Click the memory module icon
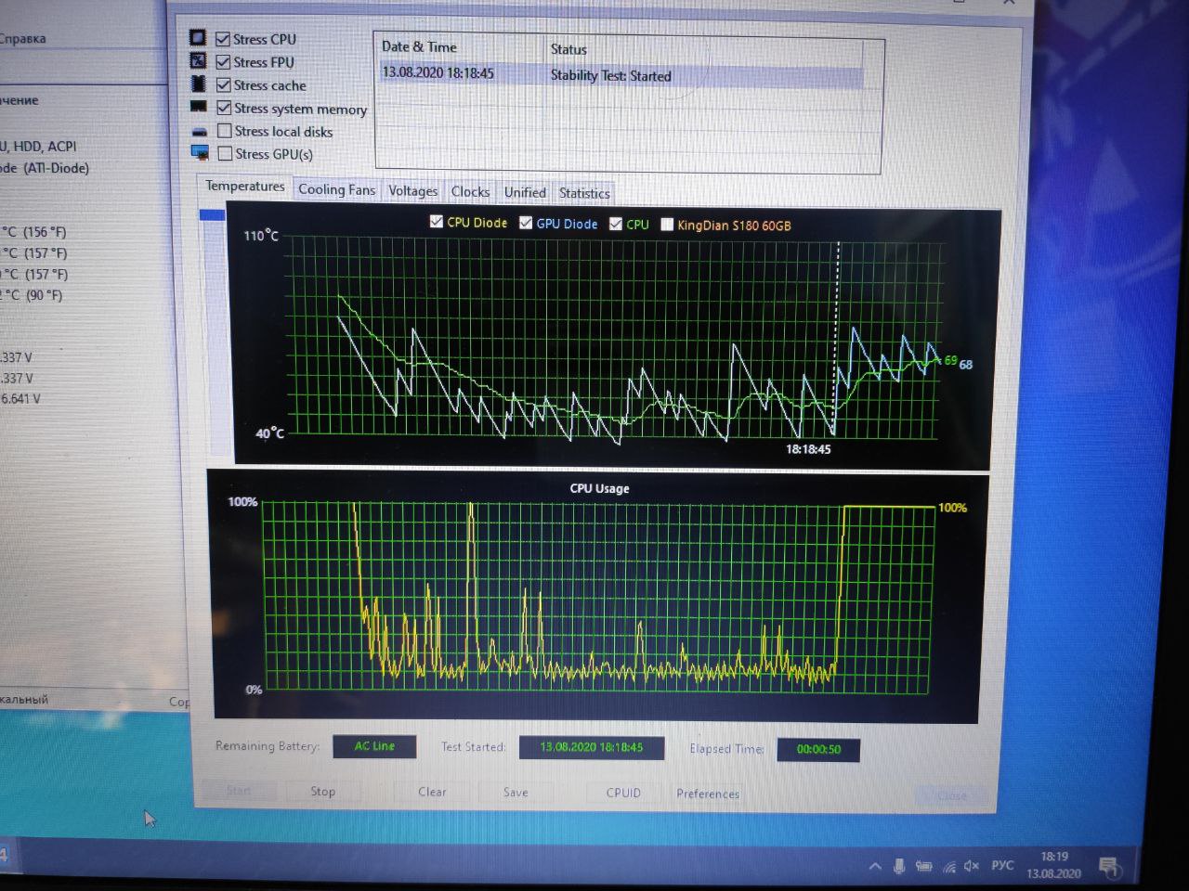Viewport: 1189px width, 891px height. click(x=199, y=107)
